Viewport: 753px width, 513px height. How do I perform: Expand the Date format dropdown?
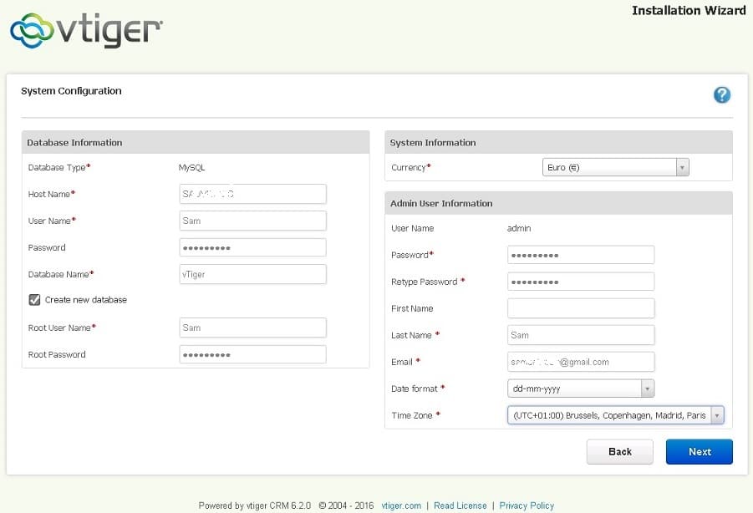pyautogui.click(x=580, y=389)
